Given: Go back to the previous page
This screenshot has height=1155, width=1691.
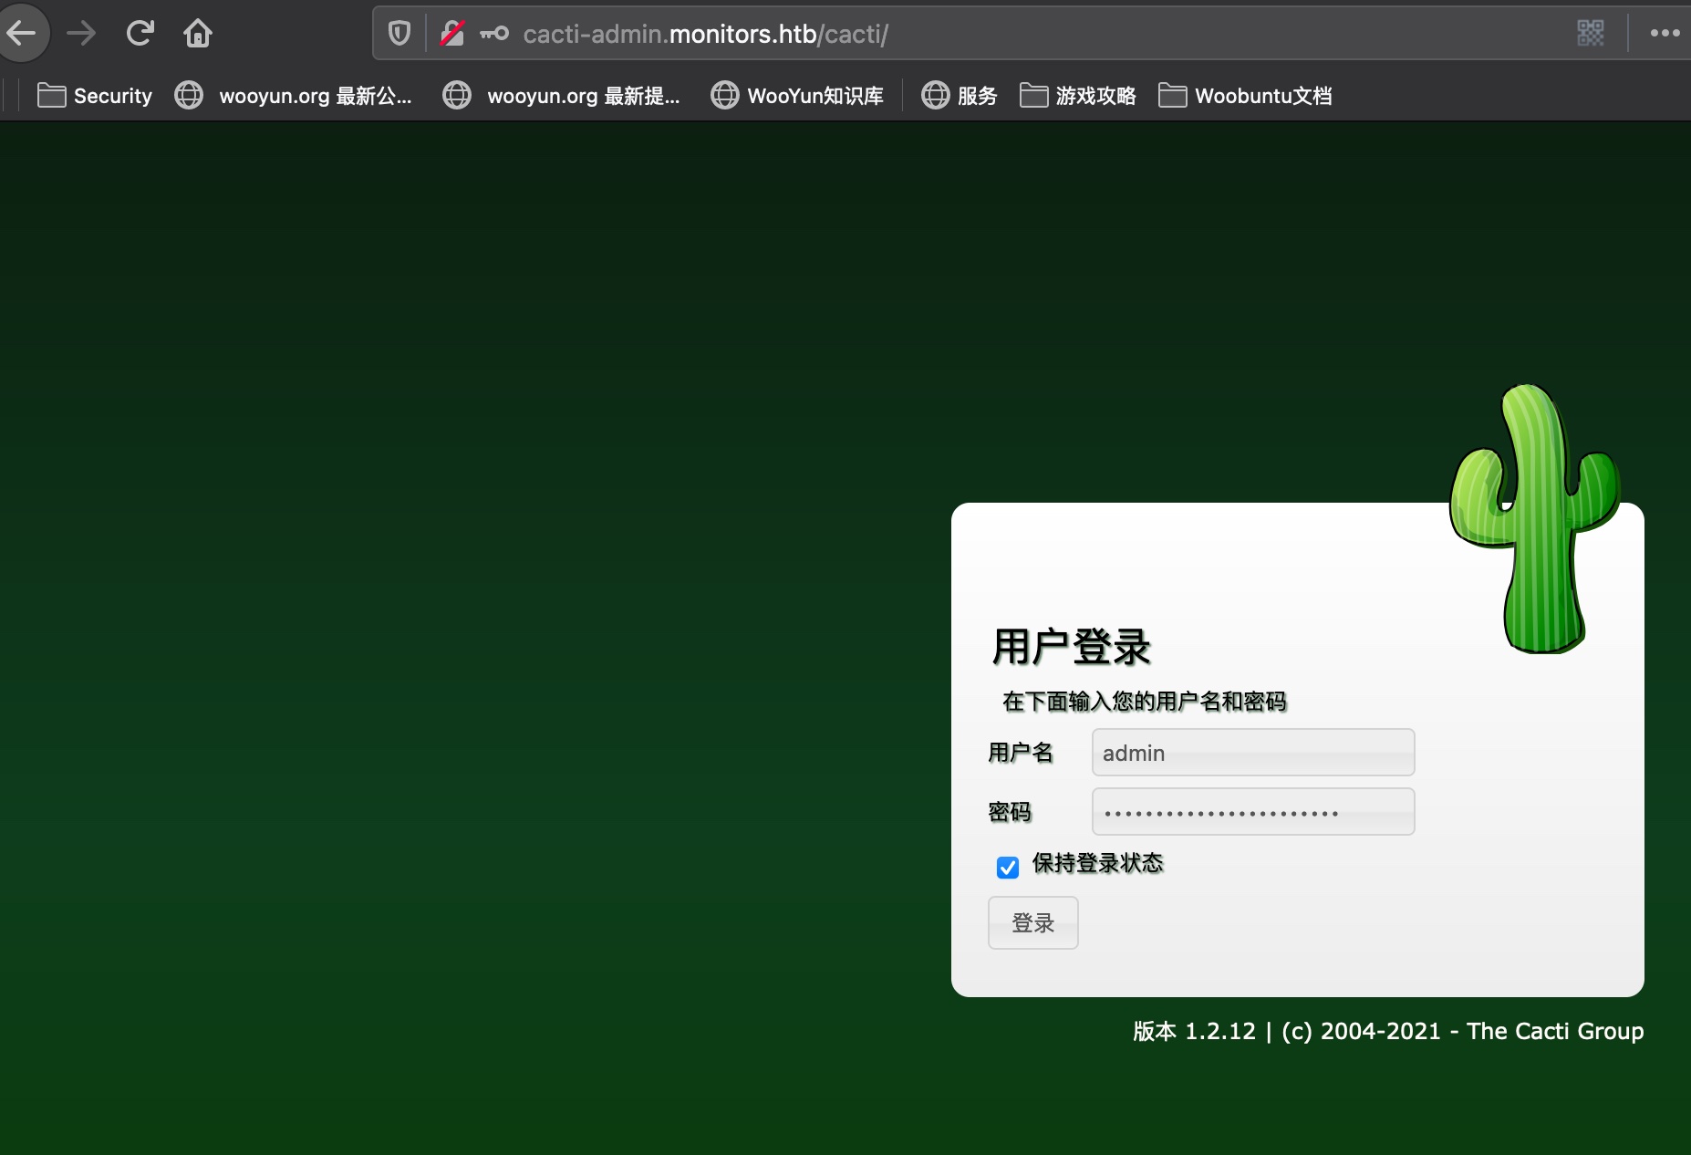Looking at the screenshot, I should [22, 34].
